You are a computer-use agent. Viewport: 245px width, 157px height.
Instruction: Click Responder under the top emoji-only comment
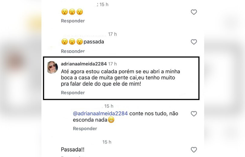coord(73,21)
